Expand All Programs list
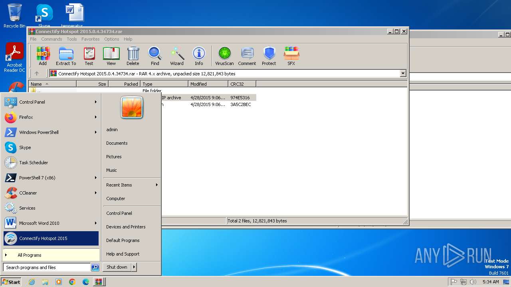The height and width of the screenshot is (287, 511). click(x=51, y=255)
